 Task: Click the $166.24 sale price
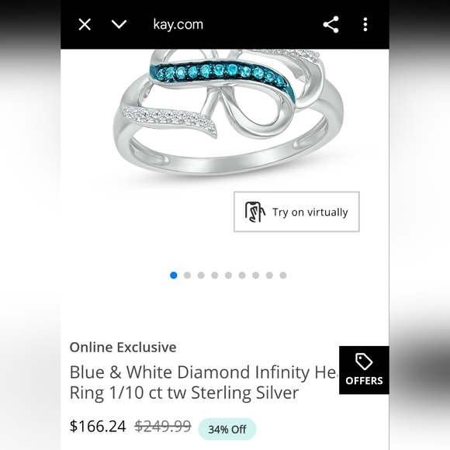point(98,426)
